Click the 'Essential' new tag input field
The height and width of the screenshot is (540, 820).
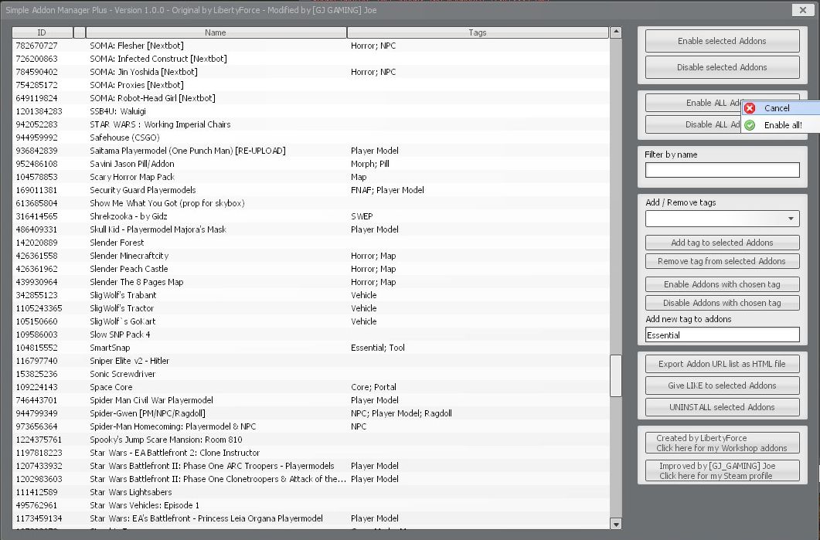coord(722,335)
